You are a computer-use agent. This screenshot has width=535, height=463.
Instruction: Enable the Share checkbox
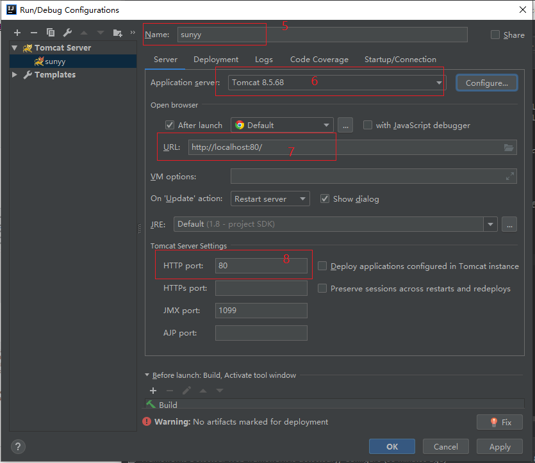coord(495,35)
